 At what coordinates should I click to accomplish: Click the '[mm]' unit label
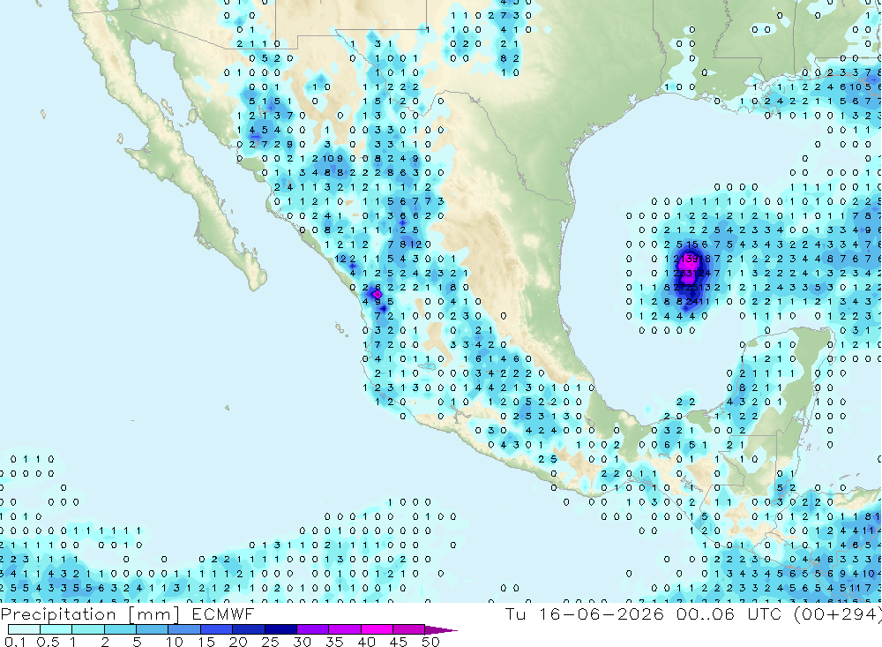pos(153,614)
